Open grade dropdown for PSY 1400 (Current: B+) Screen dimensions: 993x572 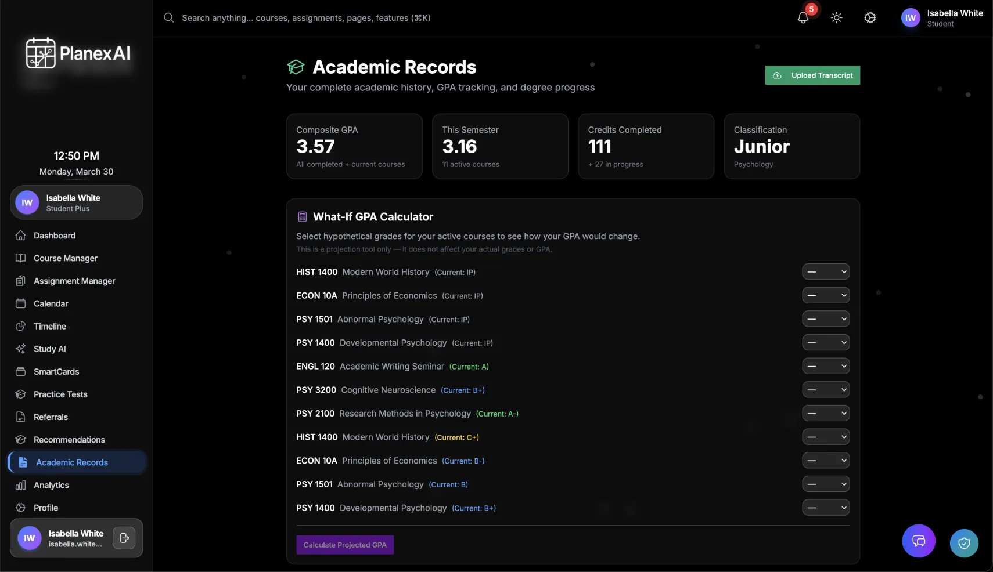click(826, 508)
